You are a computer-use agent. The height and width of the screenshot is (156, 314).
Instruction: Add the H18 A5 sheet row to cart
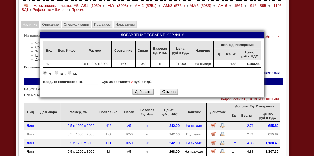point(214,126)
